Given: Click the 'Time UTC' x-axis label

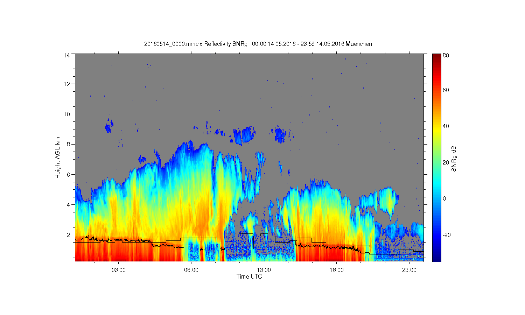Looking at the screenshot, I should (x=249, y=276).
